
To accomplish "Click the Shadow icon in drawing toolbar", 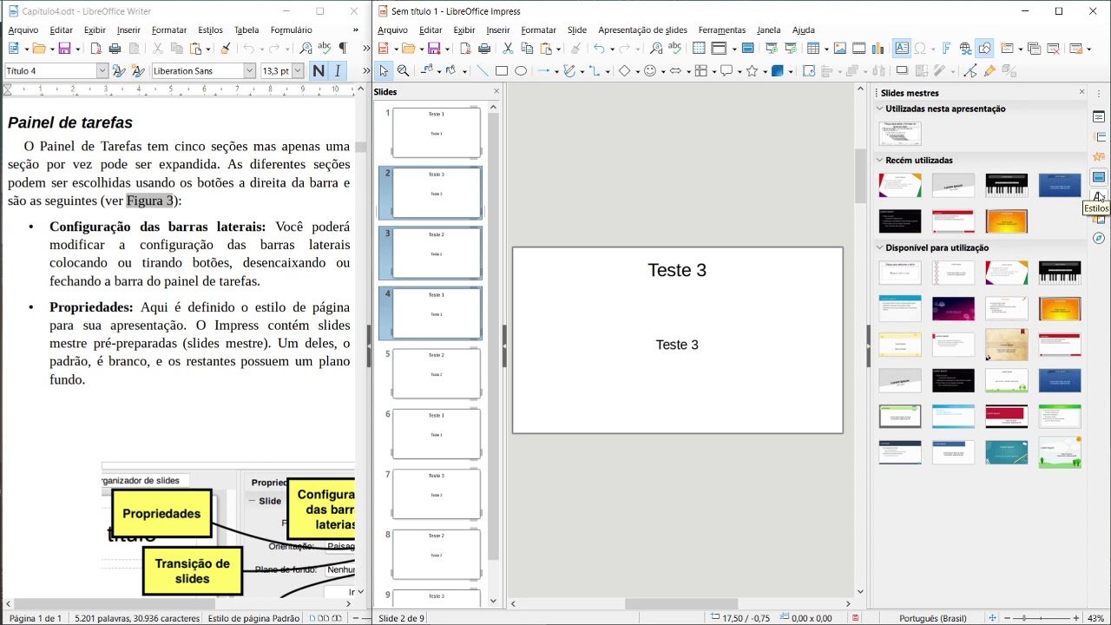I will (902, 71).
